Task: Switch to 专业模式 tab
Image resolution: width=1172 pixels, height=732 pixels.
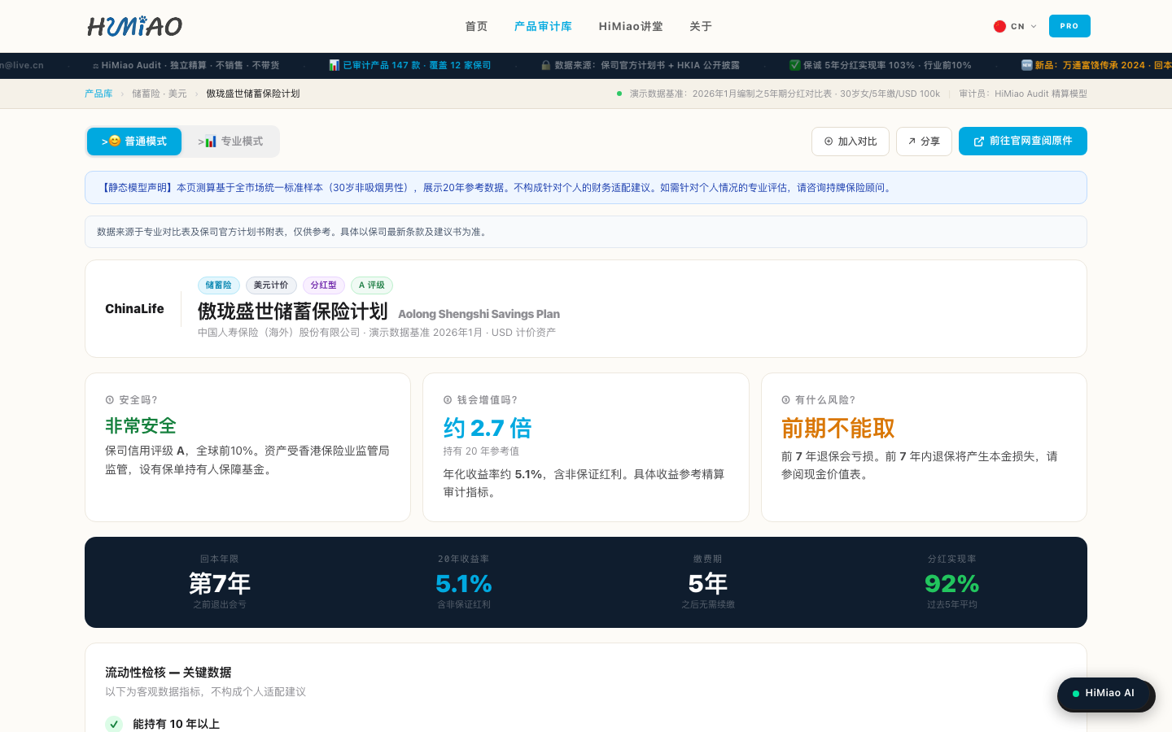Action: pyautogui.click(x=230, y=142)
